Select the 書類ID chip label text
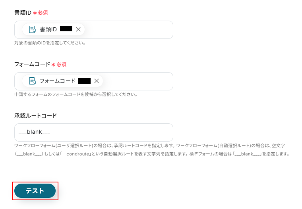302x209 pixels. (x=48, y=29)
